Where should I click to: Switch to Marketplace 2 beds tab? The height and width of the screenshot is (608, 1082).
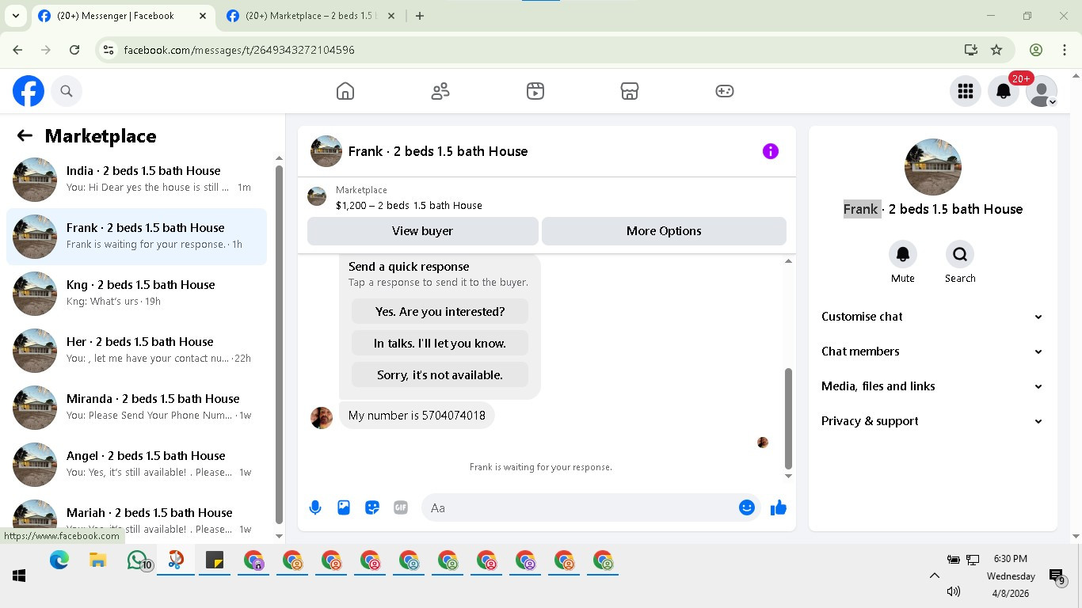[x=311, y=16]
